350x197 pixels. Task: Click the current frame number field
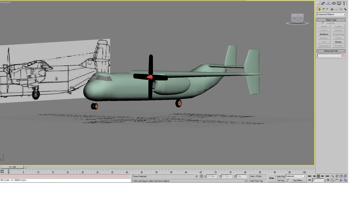pos(318,180)
